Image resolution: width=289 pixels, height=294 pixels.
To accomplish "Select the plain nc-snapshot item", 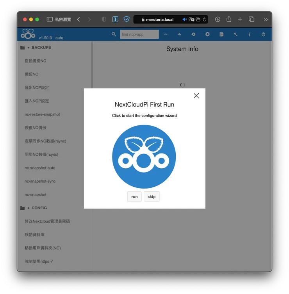I will (36, 194).
